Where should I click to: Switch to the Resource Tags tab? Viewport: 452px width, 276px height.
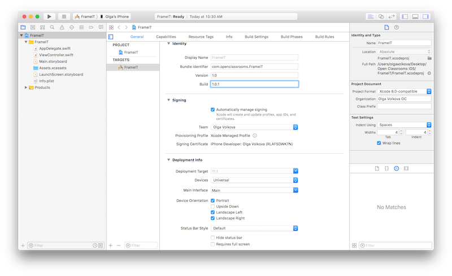(201, 37)
